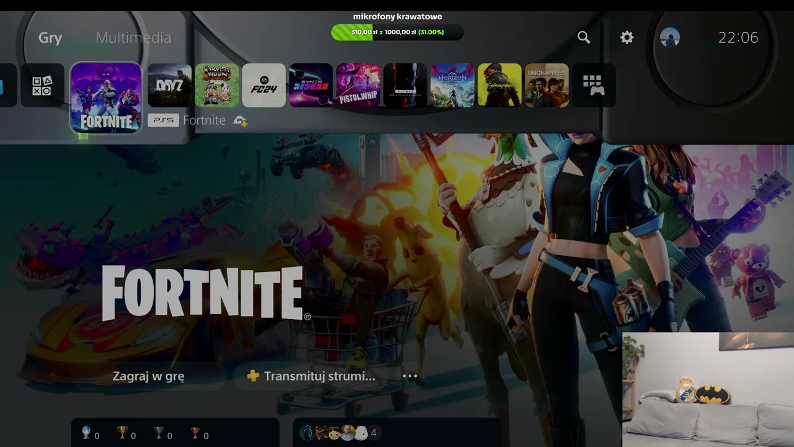Image resolution: width=794 pixels, height=447 pixels.
Task: Switch to the Multimedia tab
Action: tap(133, 38)
